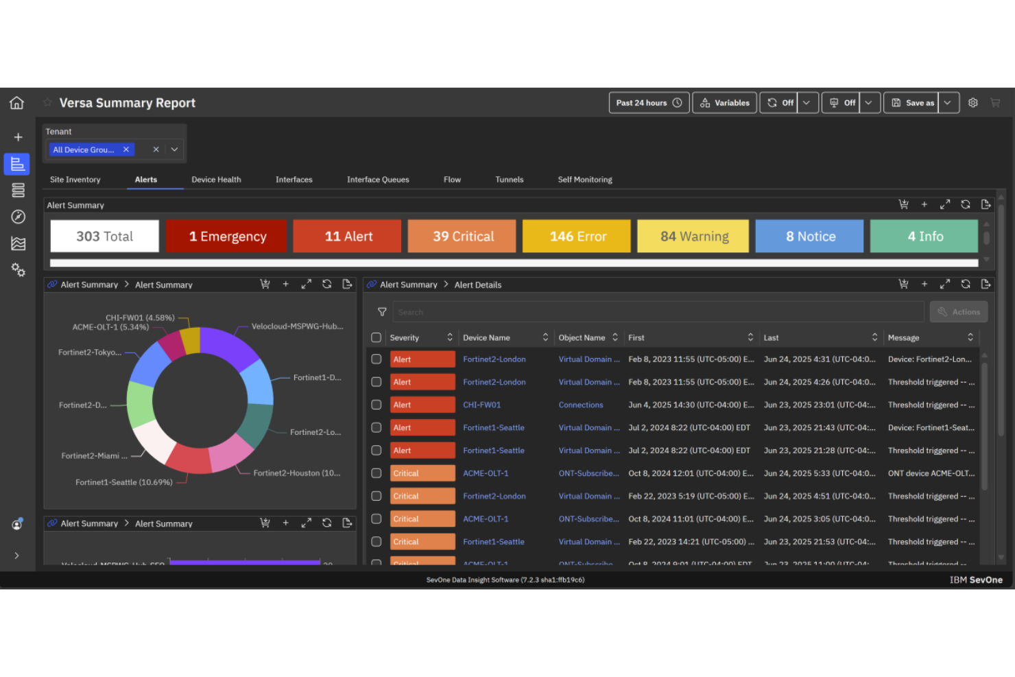Expand Alert Details widget fullscreen
The height and width of the screenshot is (677, 1015).
point(945,284)
